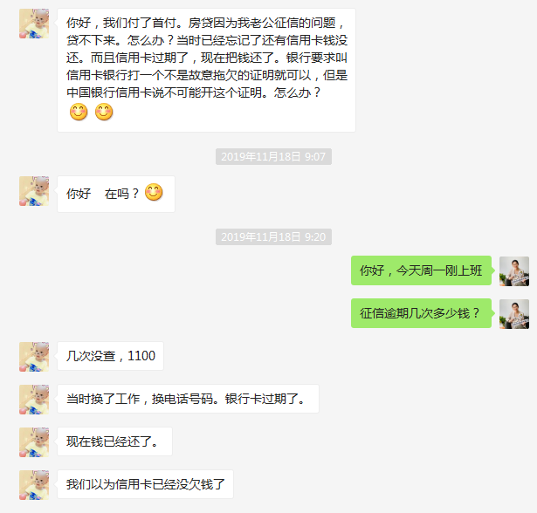Click the message "几次没查，1100"
The width and height of the screenshot is (537, 513).
pyautogui.click(x=110, y=356)
